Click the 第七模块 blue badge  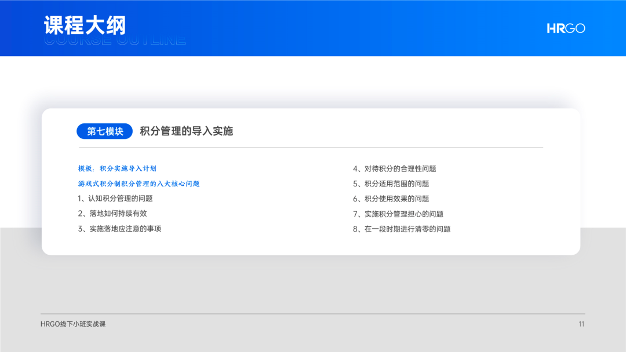(105, 131)
